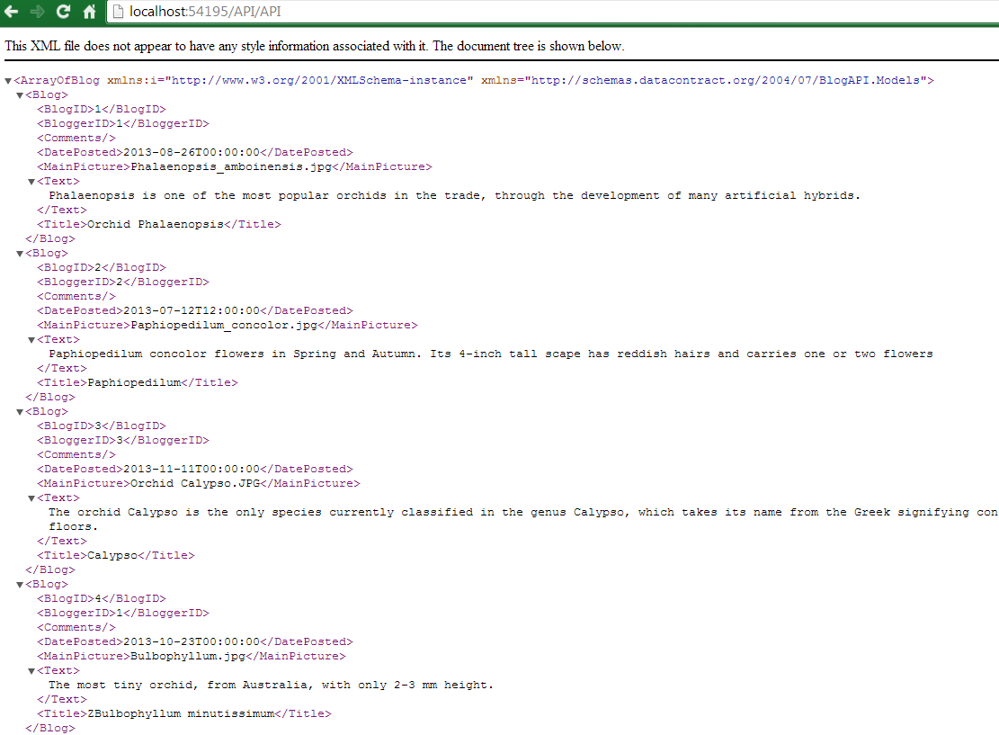The height and width of the screenshot is (735, 999).
Task: Click DatePosted 2013-08-26T00:00:00 line
Action: pyautogui.click(x=195, y=152)
